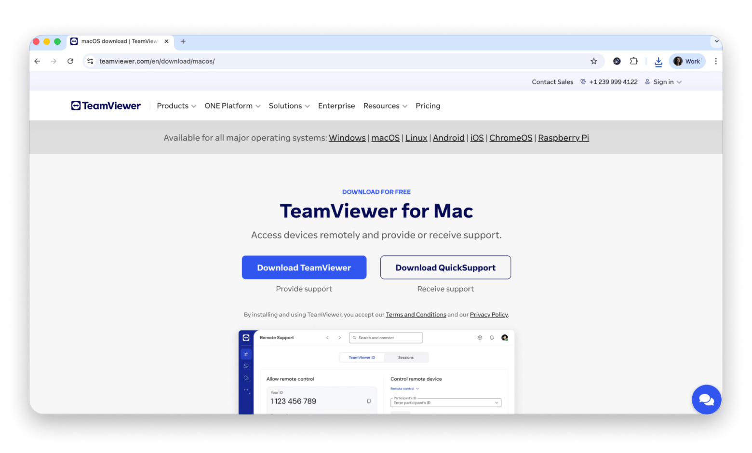Click the Download TeamViewer button
The image size is (752, 453).
click(x=304, y=267)
